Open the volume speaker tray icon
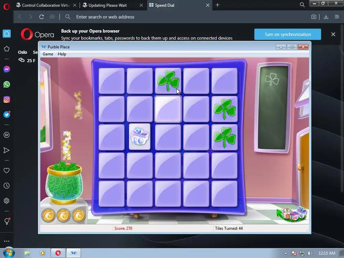Viewport: 344px width, 258px height. click(x=310, y=253)
